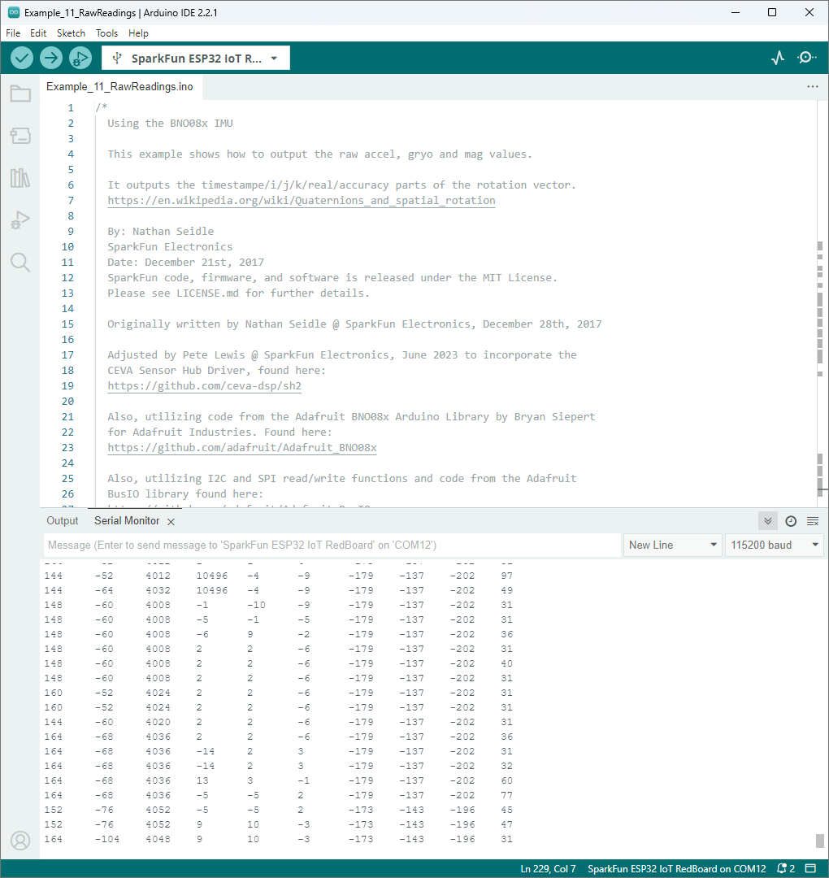Toggle autoscroll in Serial Monitor
Image resolution: width=829 pixels, height=878 pixels.
[768, 521]
